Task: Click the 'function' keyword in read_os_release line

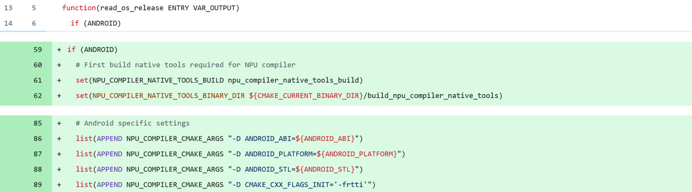Action: pyautogui.click(x=79, y=8)
